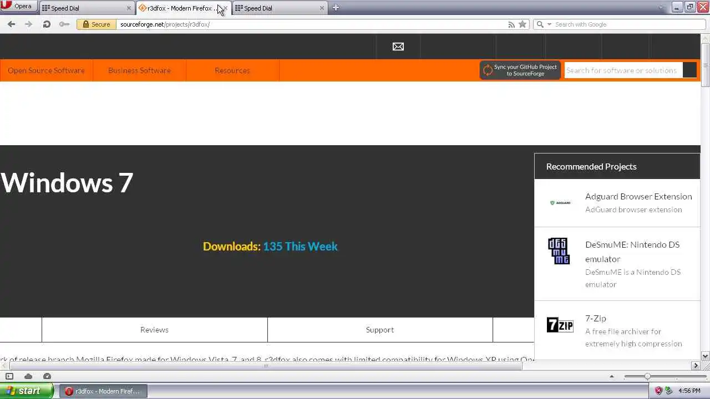Click the Adguard logo thumbnail
The height and width of the screenshot is (399, 710).
[x=560, y=203]
